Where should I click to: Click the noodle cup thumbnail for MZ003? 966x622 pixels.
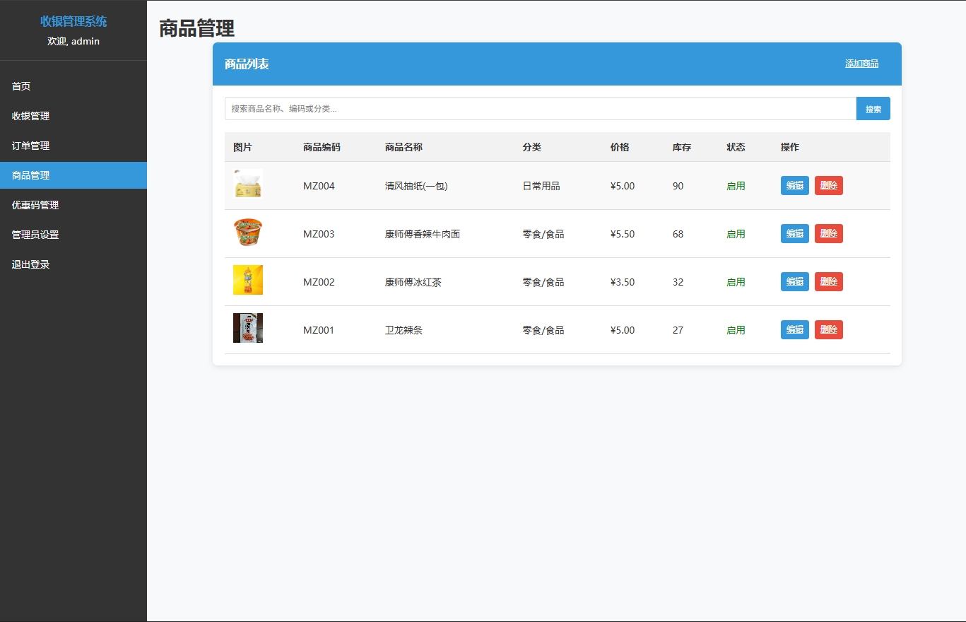point(248,232)
